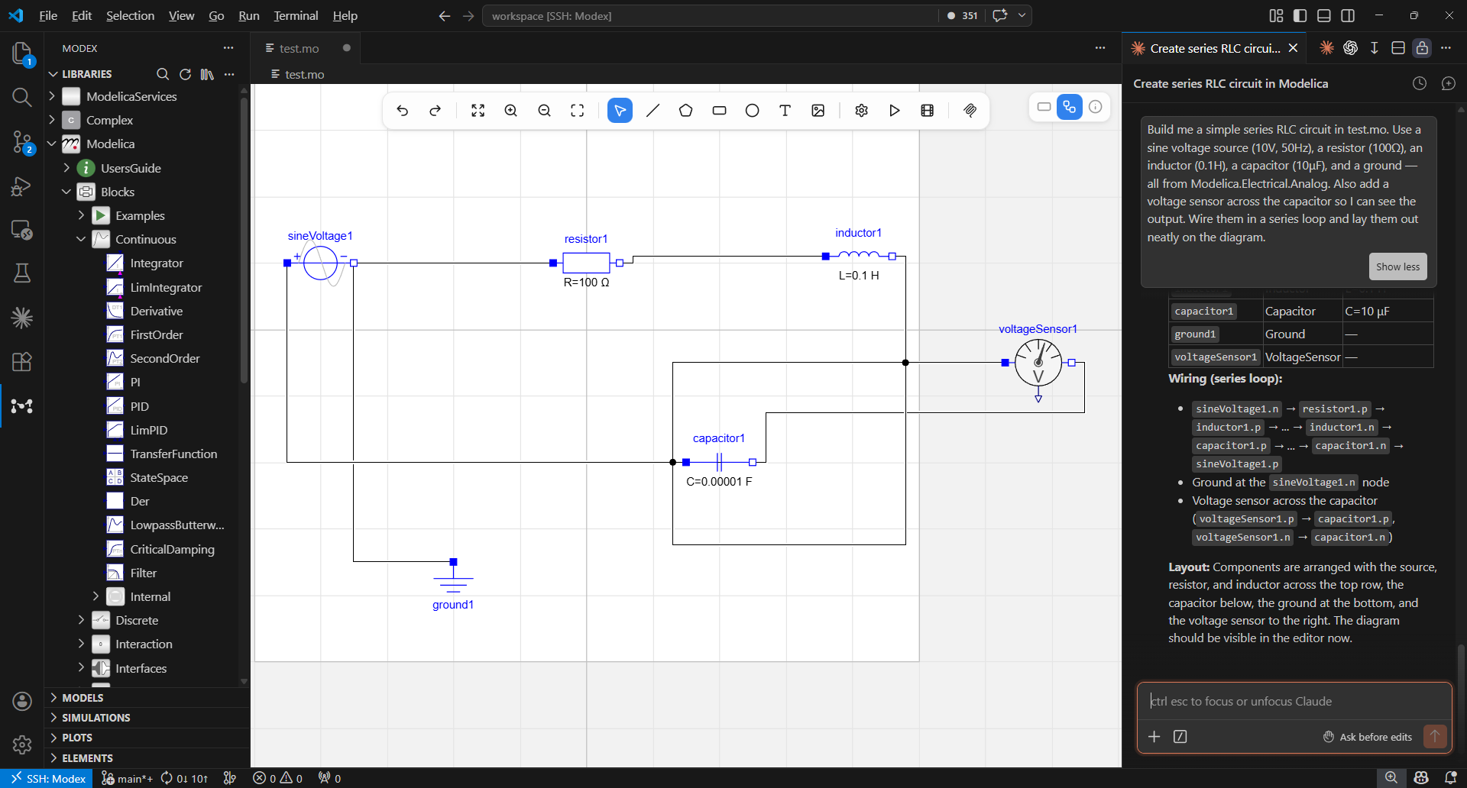1467x788 pixels.
Task: Click the Show less button
Action: pyautogui.click(x=1397, y=266)
